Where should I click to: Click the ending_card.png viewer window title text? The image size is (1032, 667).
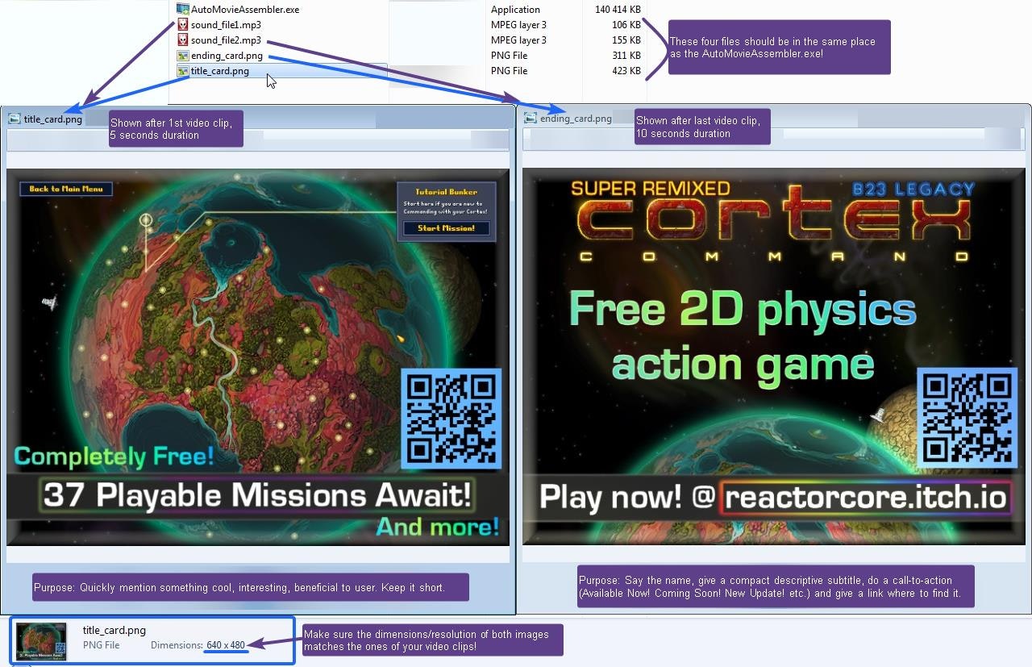pos(576,119)
